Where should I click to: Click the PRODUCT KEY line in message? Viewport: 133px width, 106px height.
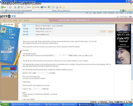click(x=39, y=73)
